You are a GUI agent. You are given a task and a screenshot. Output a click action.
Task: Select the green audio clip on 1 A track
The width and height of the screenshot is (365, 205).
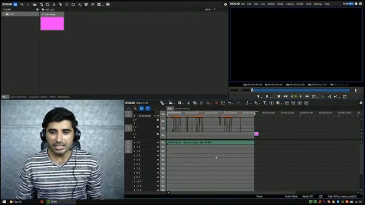click(x=210, y=142)
